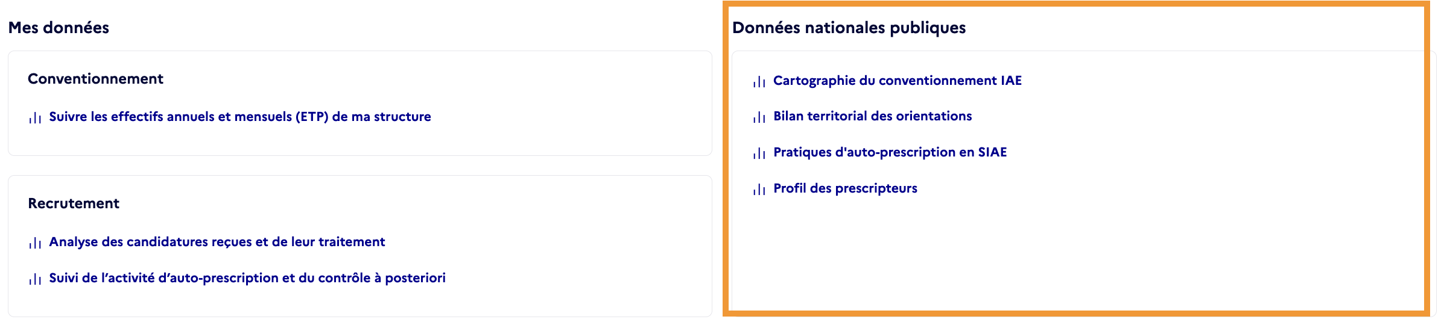This screenshot has width=1444, height=331.
Task: Click the Conventionnement section title
Action: click(95, 79)
